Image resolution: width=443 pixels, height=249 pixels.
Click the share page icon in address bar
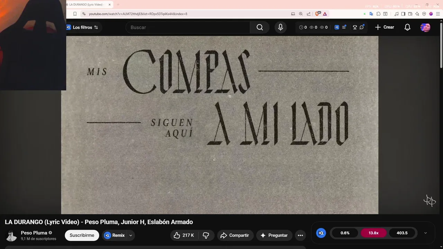coord(309,14)
